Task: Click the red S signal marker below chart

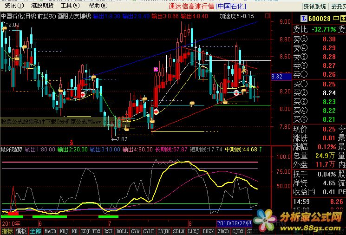Action: 71,142
